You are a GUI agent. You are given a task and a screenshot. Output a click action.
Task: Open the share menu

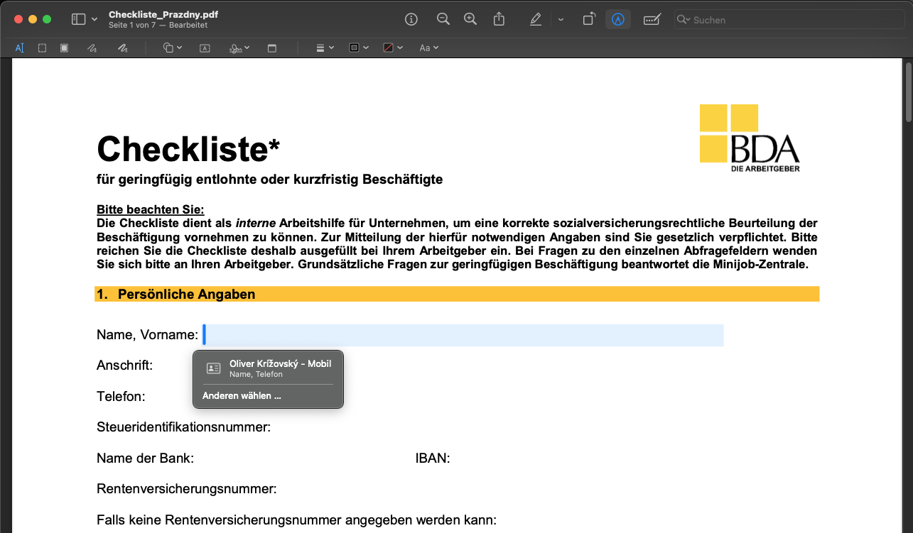pos(499,19)
